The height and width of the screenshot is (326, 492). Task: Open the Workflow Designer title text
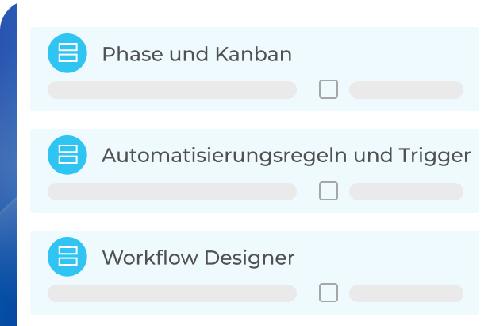tap(198, 258)
